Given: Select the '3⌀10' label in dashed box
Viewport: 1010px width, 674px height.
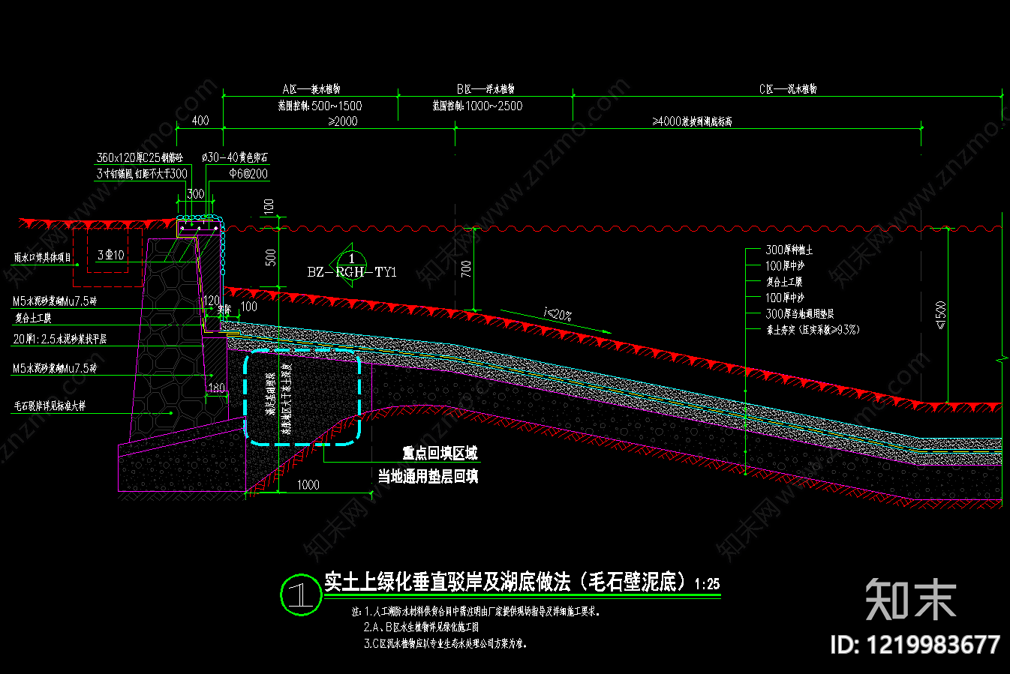Looking at the screenshot, I should pos(111,256).
